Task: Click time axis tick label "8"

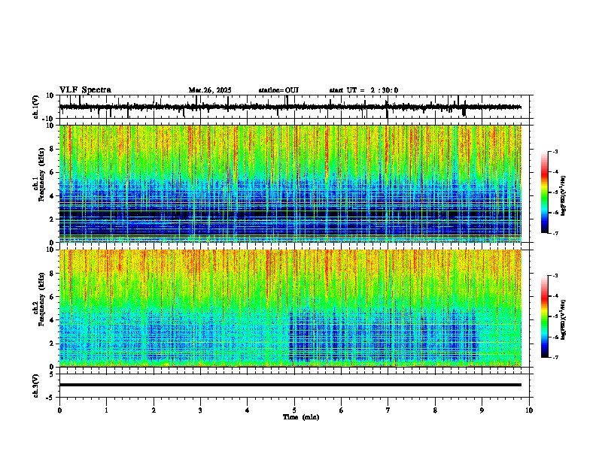Action: coord(435,410)
